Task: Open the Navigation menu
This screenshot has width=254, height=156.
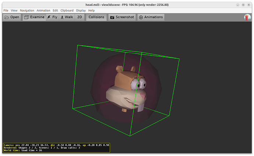Action: pos(27,11)
